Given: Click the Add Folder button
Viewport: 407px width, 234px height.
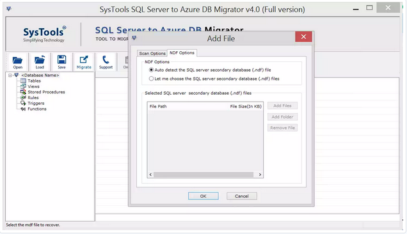Looking at the screenshot, I should click(282, 117).
